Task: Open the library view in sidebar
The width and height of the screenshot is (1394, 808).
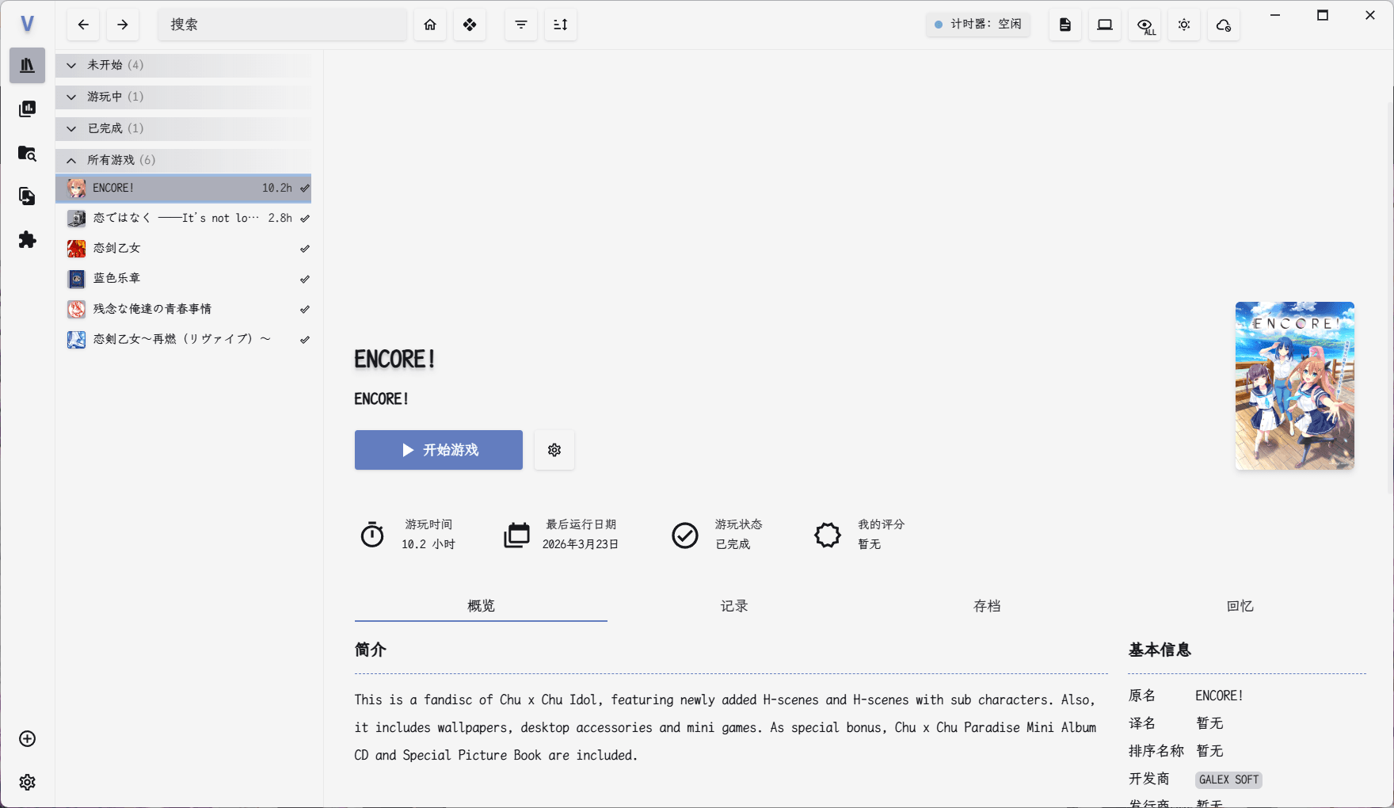Action: click(x=27, y=65)
